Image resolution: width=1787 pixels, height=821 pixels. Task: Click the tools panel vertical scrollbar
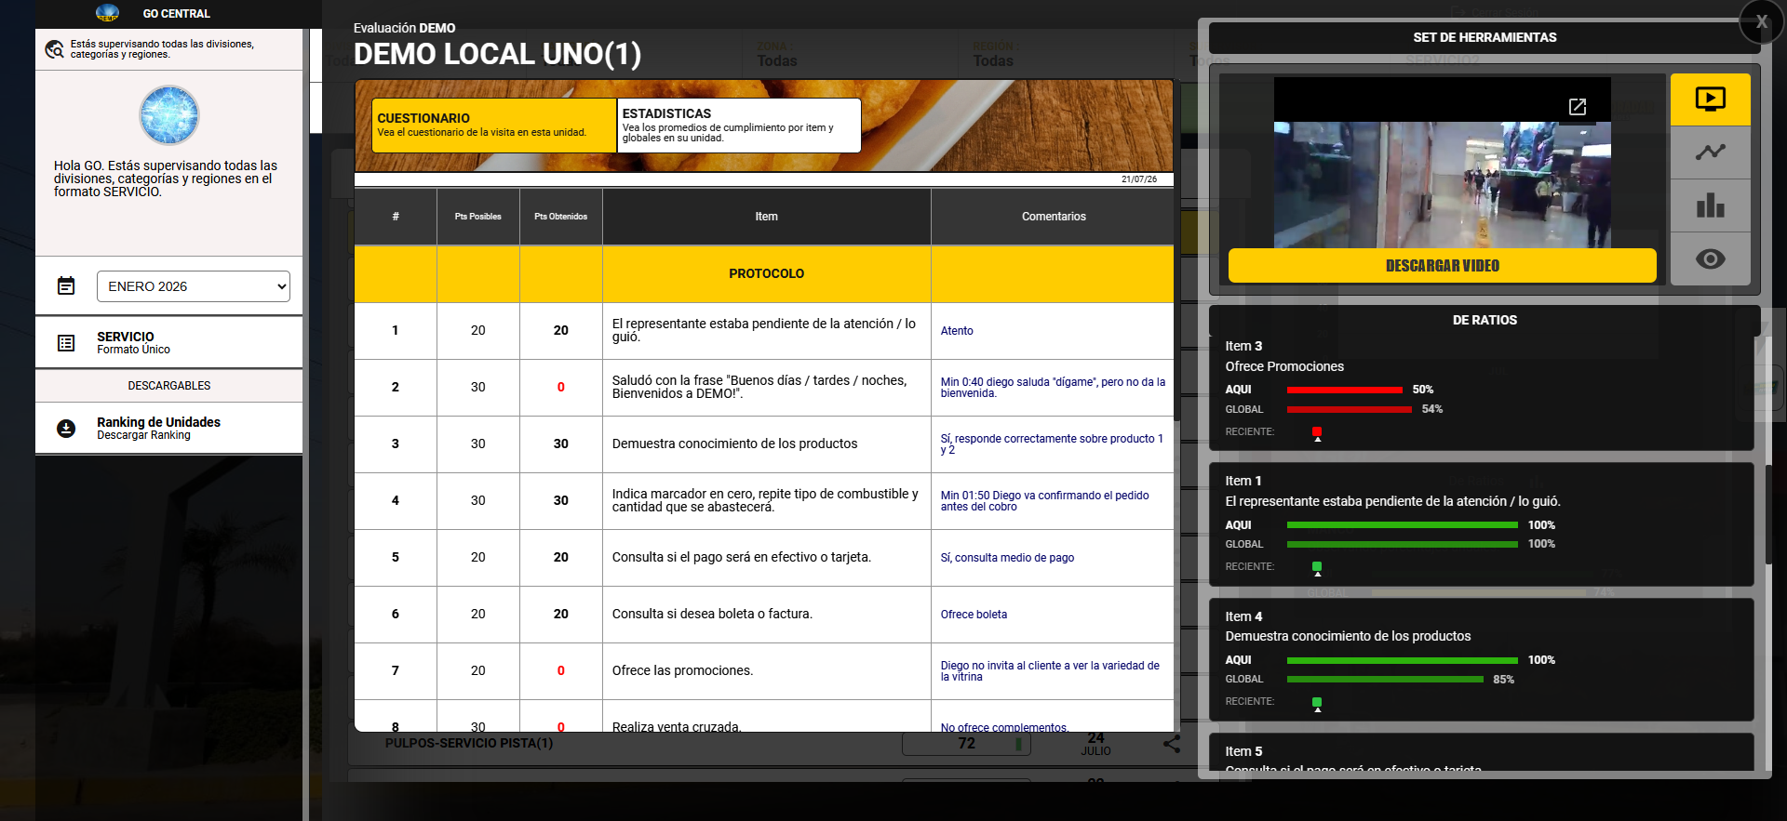(x=1767, y=514)
